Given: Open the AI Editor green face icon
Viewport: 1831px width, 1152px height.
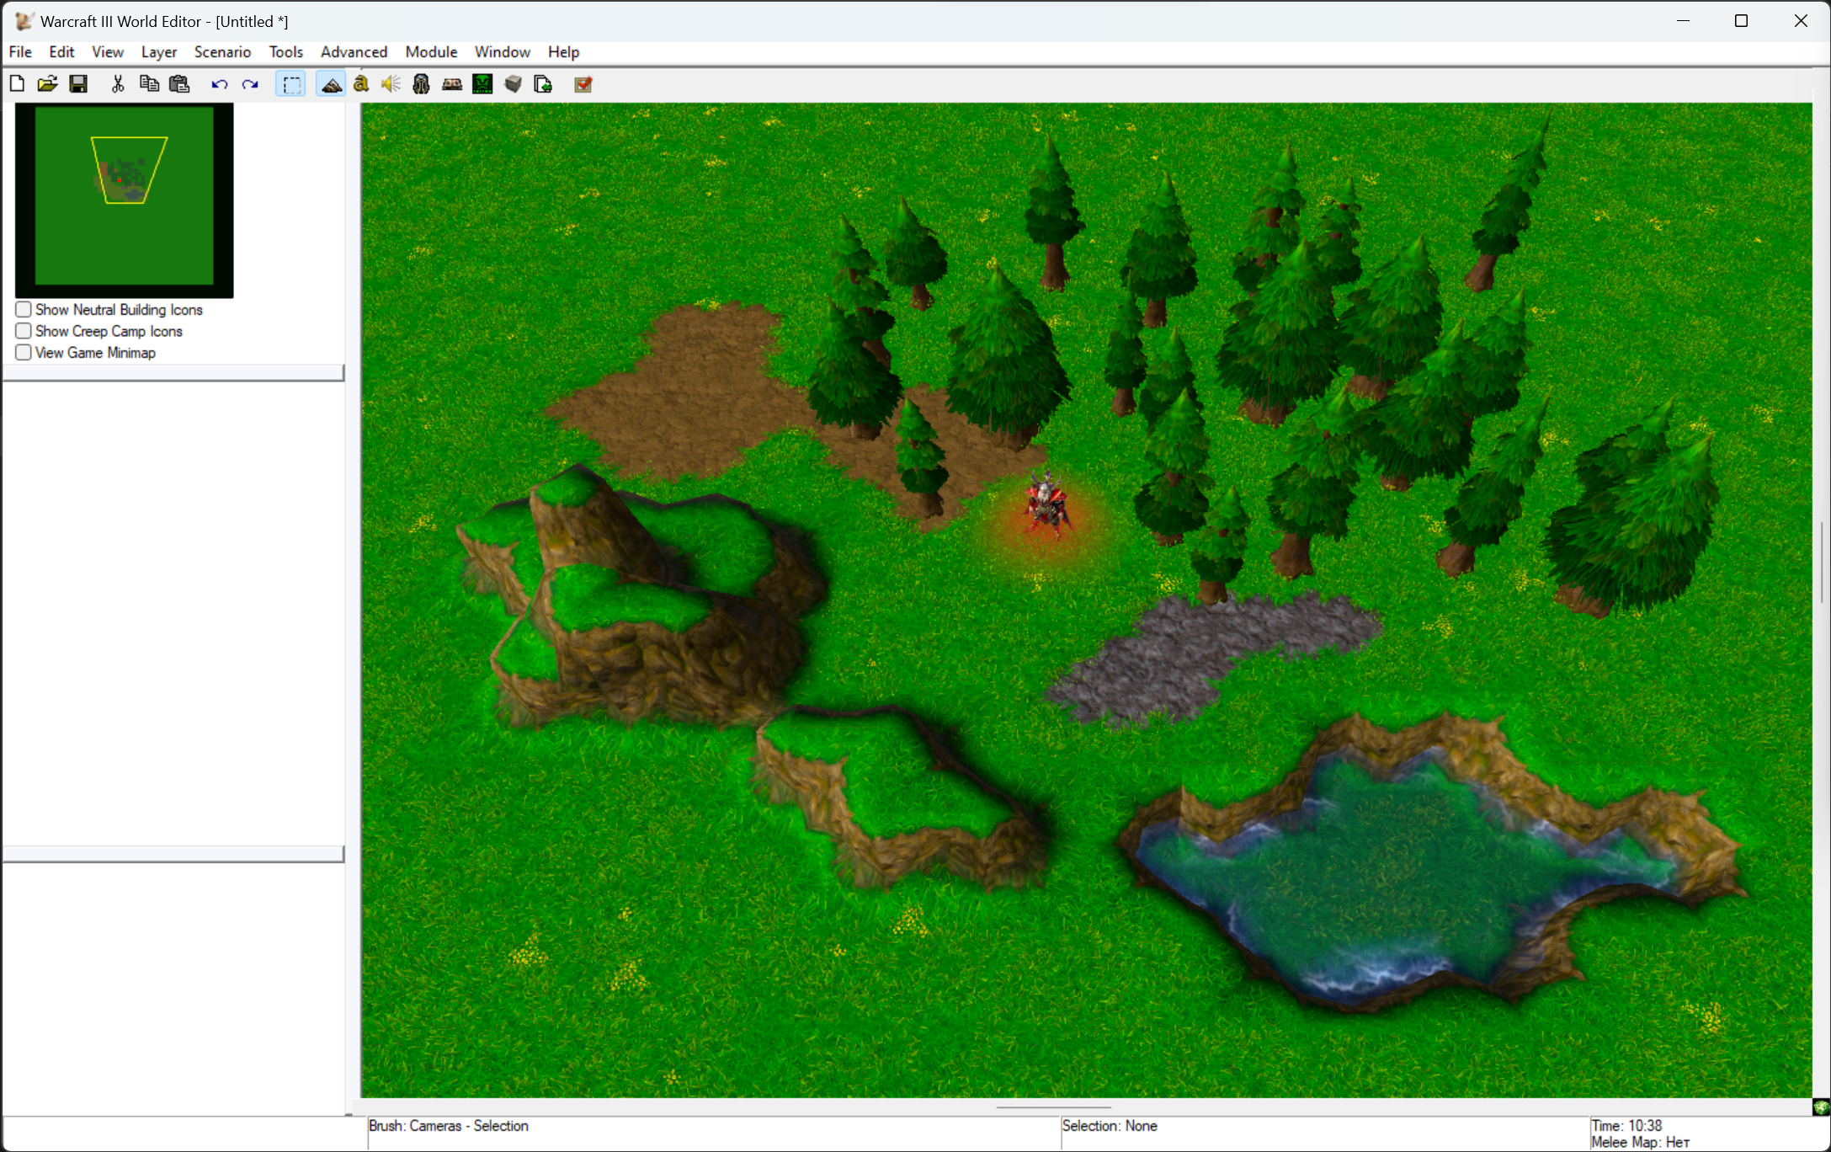Looking at the screenshot, I should pyautogui.click(x=482, y=83).
